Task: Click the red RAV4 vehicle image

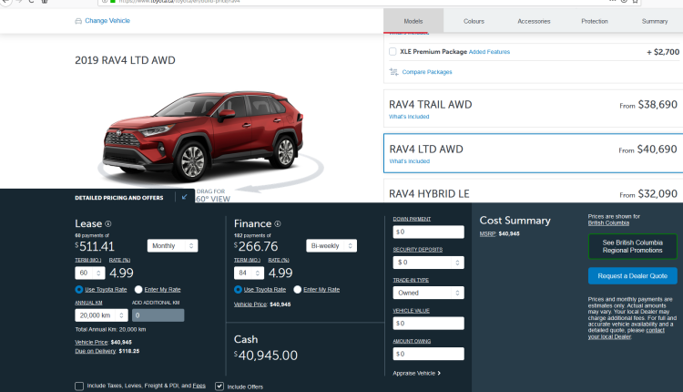Action: tap(203, 135)
